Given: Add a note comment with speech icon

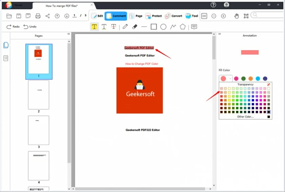Looking at the screenshot, I should click(x=194, y=27).
